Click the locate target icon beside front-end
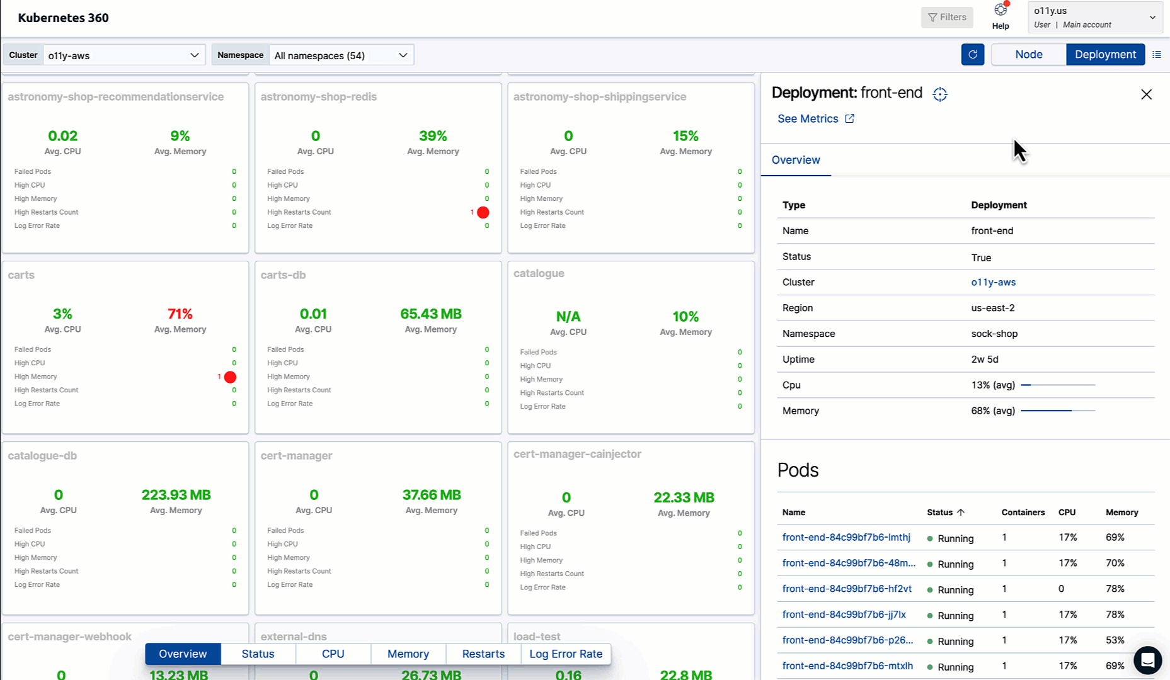 click(x=939, y=94)
